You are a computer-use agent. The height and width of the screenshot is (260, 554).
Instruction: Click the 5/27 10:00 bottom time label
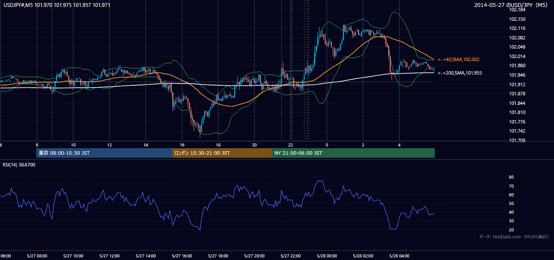pos(73,256)
